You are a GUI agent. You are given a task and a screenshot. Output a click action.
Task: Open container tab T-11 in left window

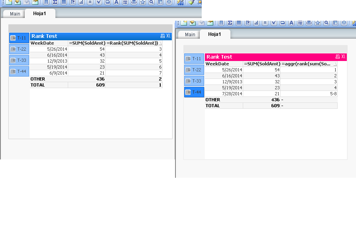[x=19, y=38]
